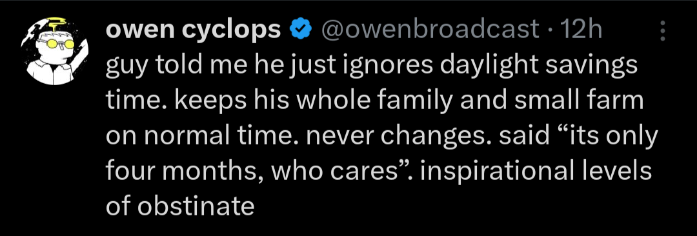697x236 pixels.
Task: Click the display name owen cyclops
Action: coord(194,30)
